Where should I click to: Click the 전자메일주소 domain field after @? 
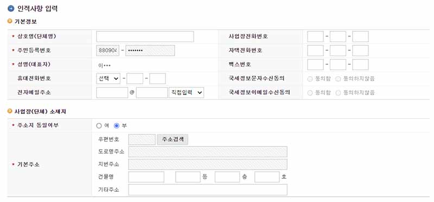coord(152,92)
